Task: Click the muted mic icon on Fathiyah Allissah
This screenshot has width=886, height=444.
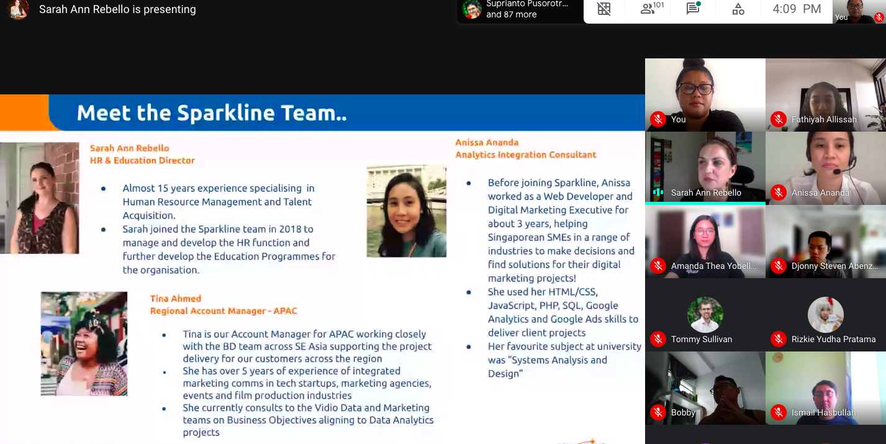Action: coord(778,119)
